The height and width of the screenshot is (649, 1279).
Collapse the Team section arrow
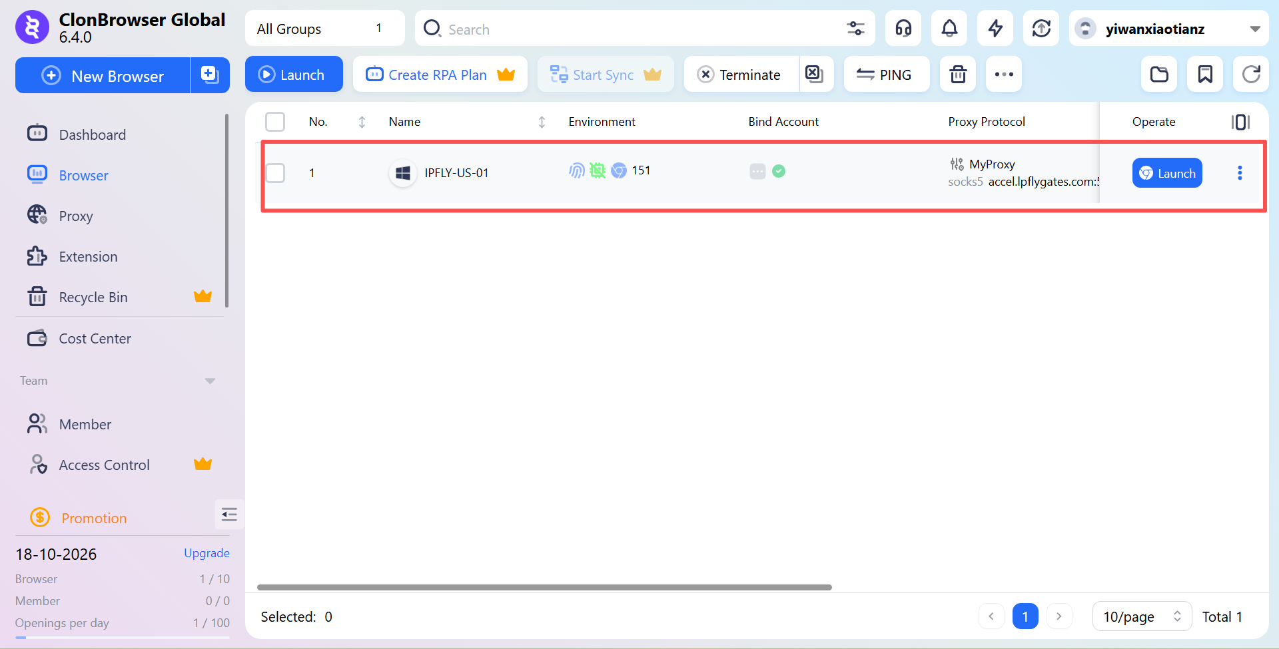210,381
